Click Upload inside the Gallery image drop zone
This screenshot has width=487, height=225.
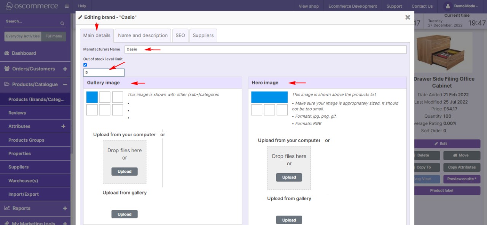click(124, 172)
